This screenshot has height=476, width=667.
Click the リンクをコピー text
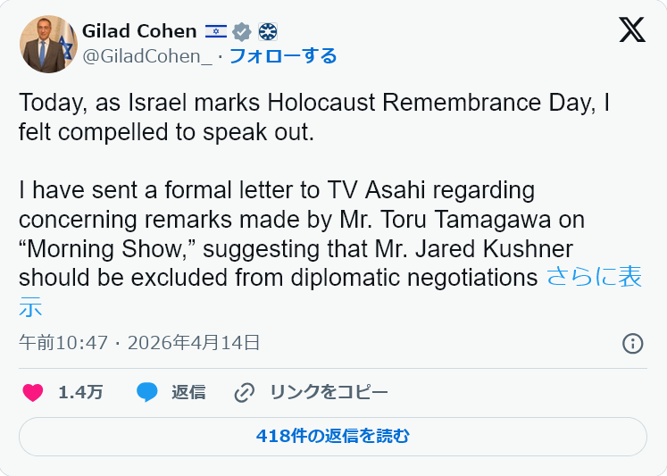coord(328,392)
